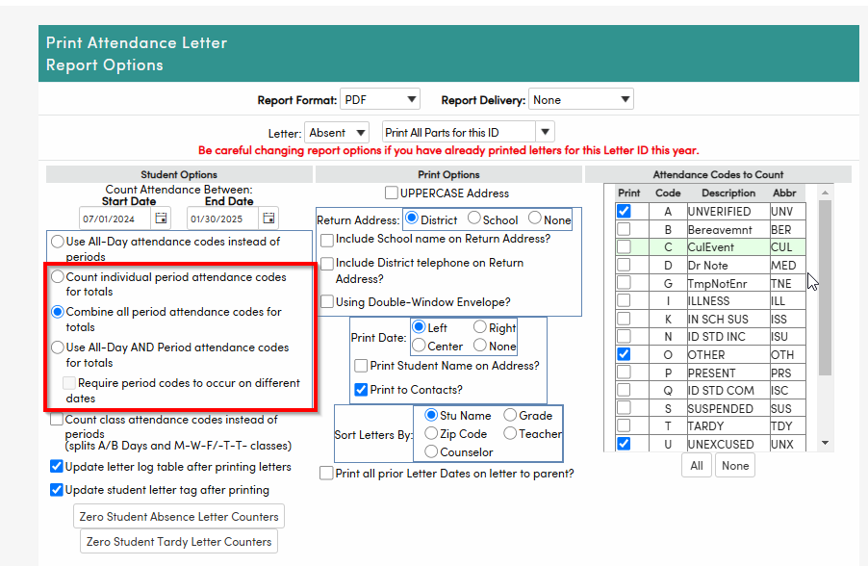Click All attendance codes button
The height and width of the screenshot is (566, 868).
click(697, 465)
